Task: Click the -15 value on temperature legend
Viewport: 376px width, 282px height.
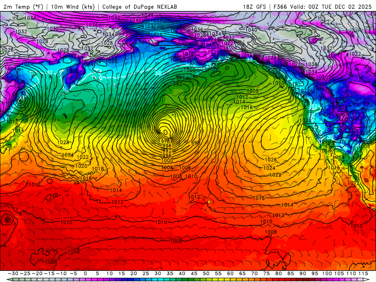Action: pos(49,274)
